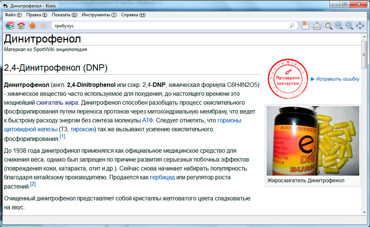Screen dimensions: 370x227
Task: Click the Динитрофенол bottle image thumbnail
Action: 313,141
